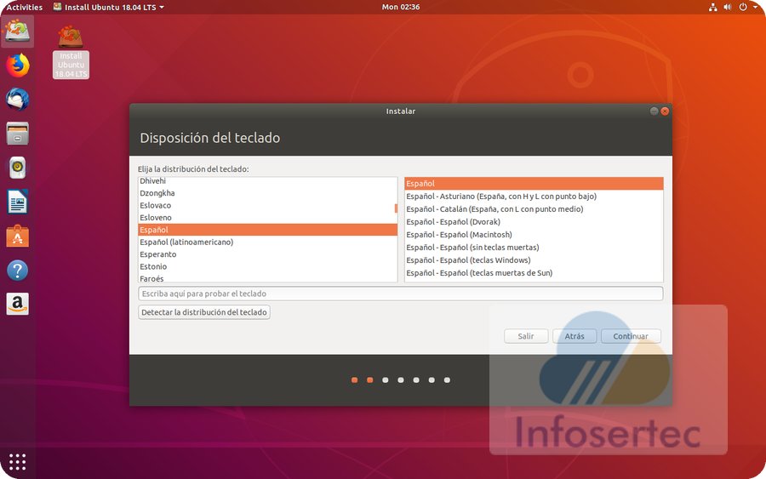Select Español (latinoamericano) in language list

(186, 242)
